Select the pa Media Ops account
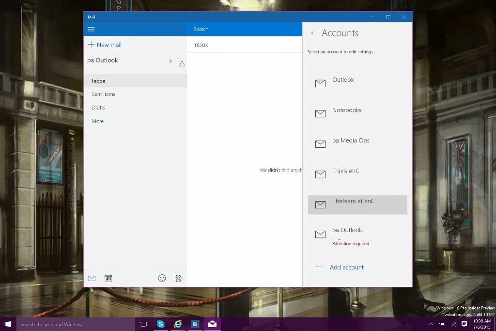The image size is (496, 331). (357, 143)
